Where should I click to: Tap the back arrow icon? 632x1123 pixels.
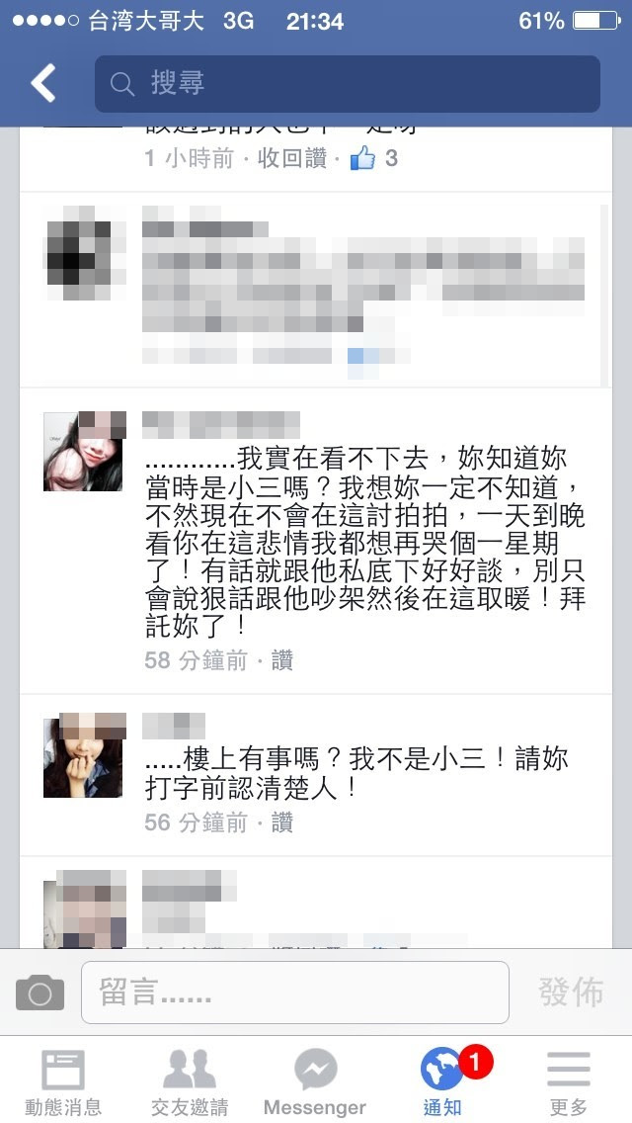tap(42, 83)
